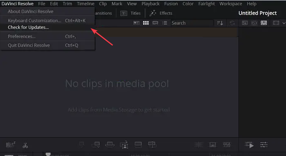Open the media pool sort options
Image resolution: width=286 pixels, height=156 pixels.
[x=220, y=23]
